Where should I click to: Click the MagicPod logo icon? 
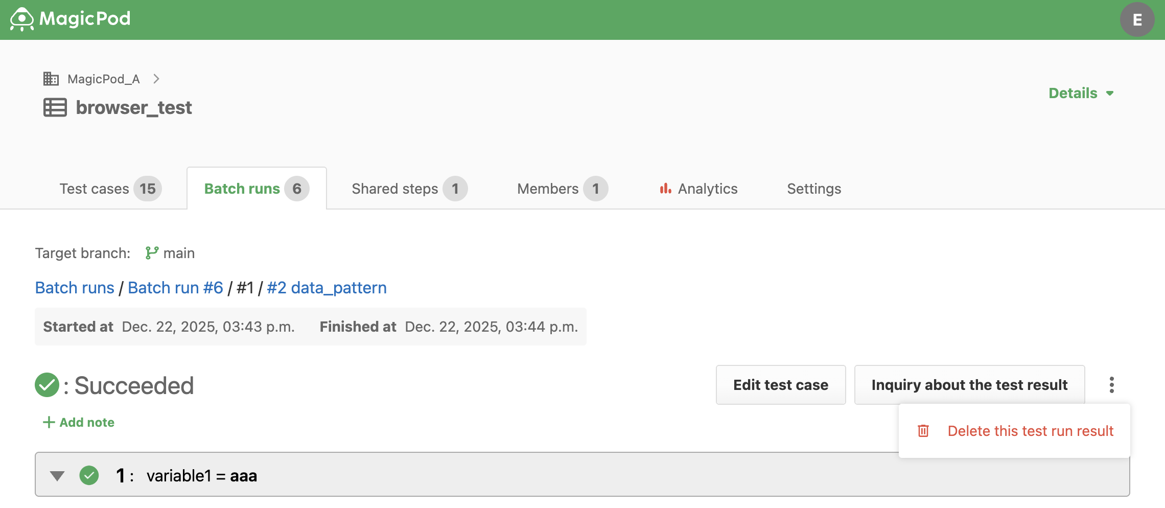click(x=21, y=19)
